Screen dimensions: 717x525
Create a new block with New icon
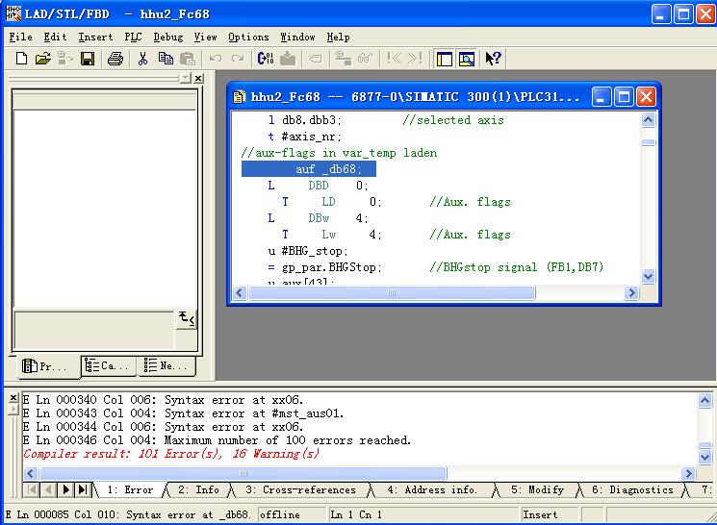click(21, 59)
